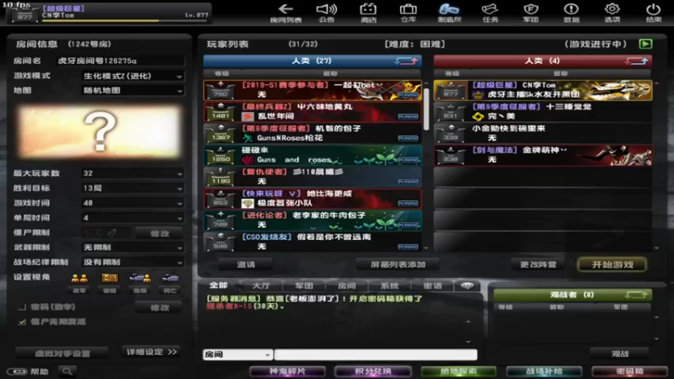Open the 战场纪律限制 没有限制 dropdown

[133, 262]
